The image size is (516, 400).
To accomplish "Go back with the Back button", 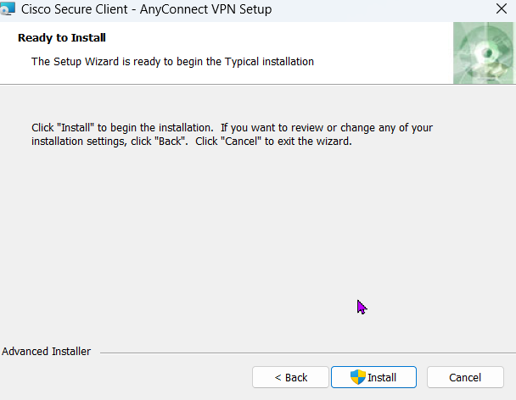I will (x=291, y=377).
